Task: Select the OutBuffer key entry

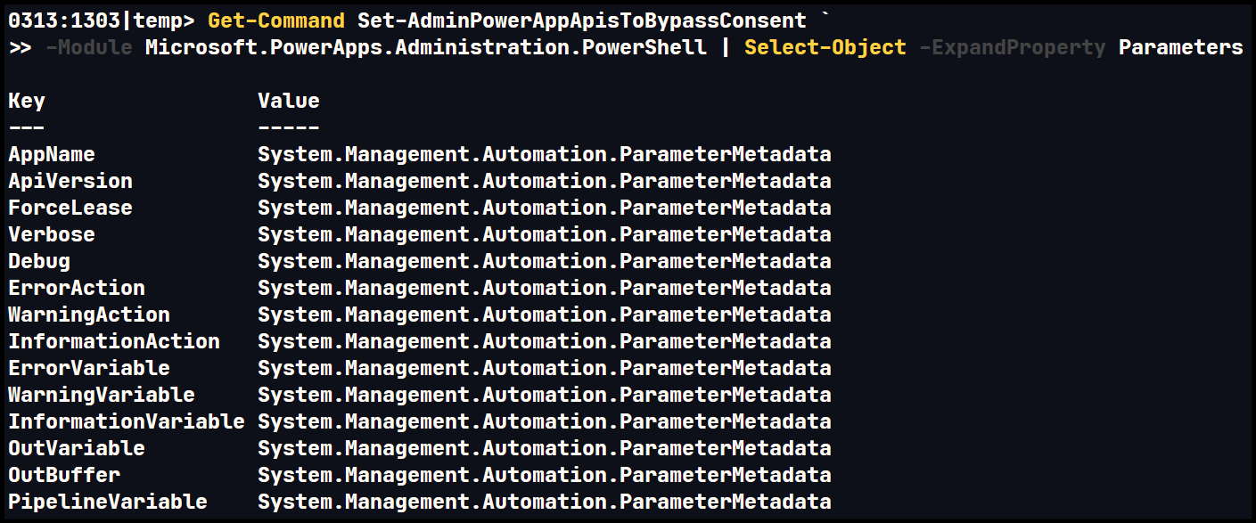Action: 64,475
